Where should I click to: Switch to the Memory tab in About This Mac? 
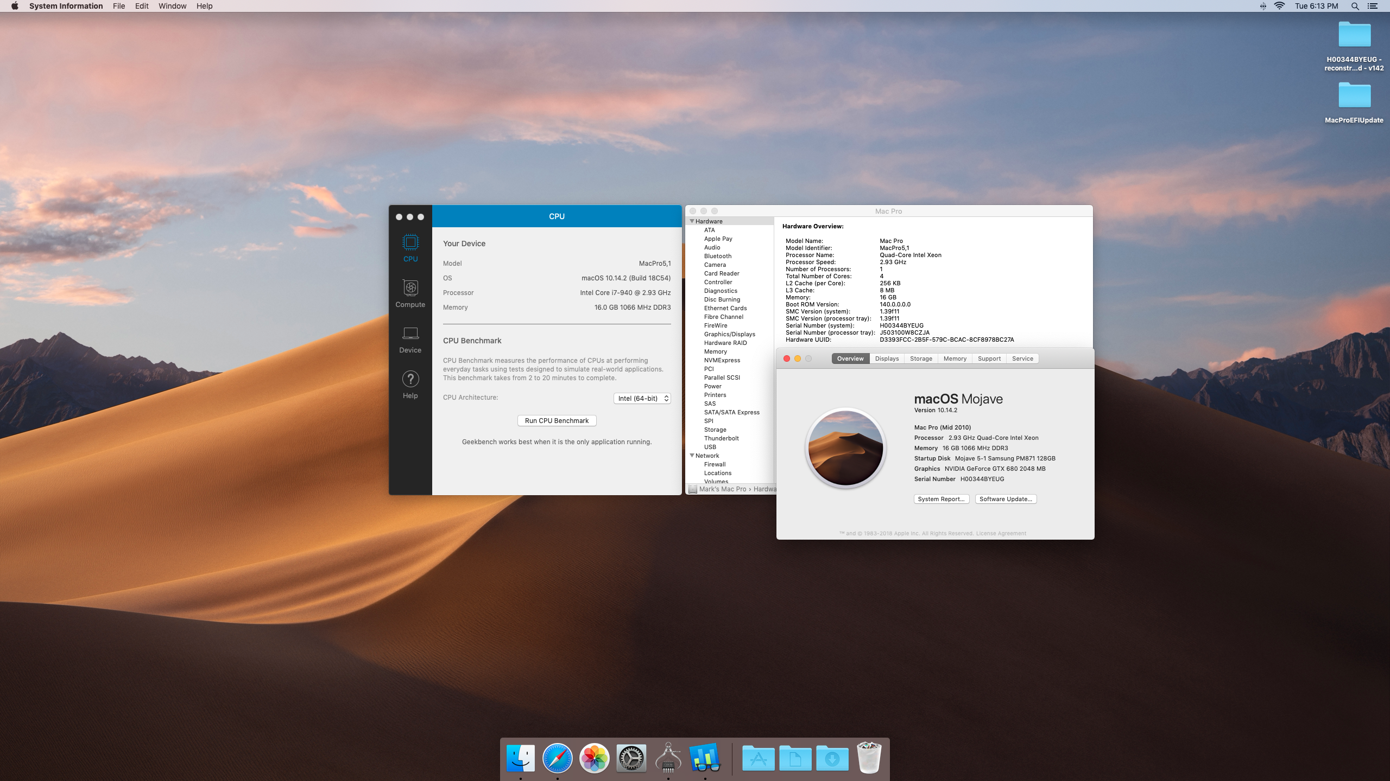[955, 359]
